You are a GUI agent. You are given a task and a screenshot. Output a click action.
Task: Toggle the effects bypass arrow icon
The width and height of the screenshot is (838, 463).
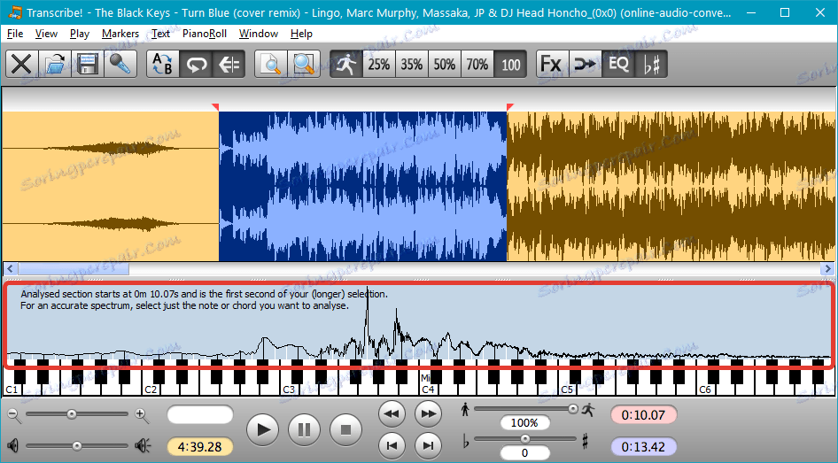586,65
